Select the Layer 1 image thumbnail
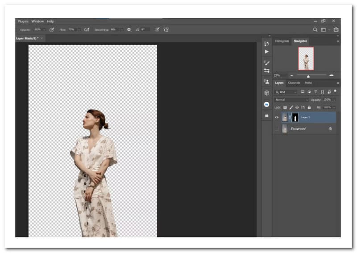Screen dimensions: 357x253 [x=285, y=117]
